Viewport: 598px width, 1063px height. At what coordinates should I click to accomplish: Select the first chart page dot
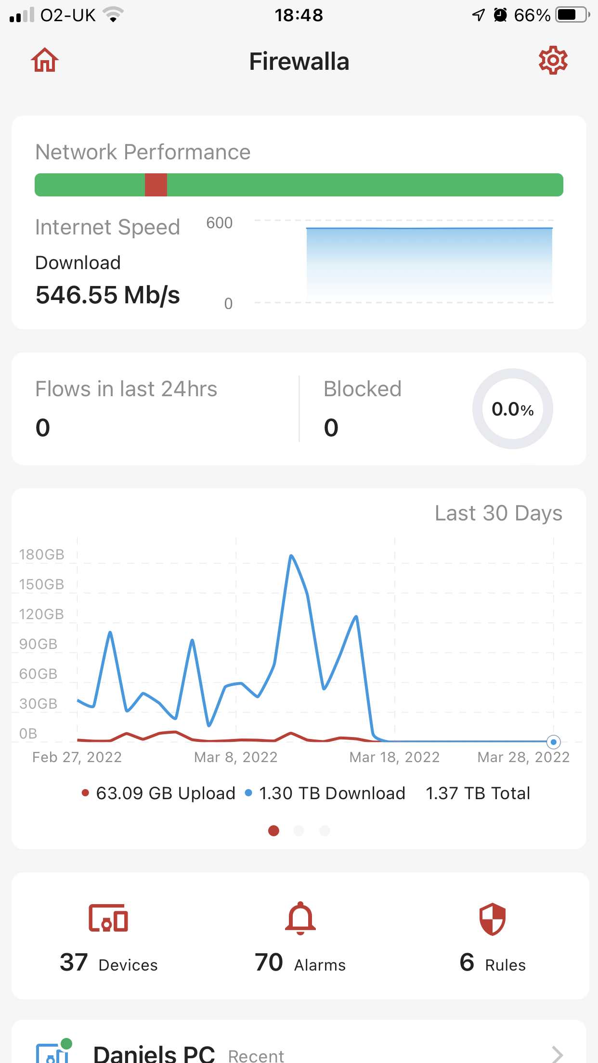[x=273, y=830]
